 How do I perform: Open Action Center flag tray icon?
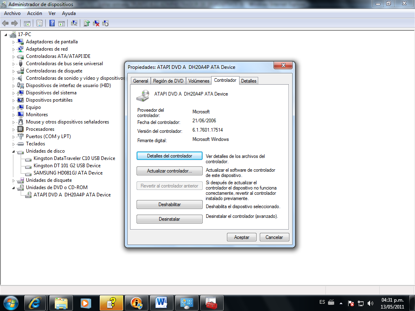(x=351, y=303)
